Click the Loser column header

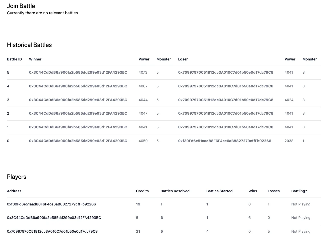coord(183,59)
